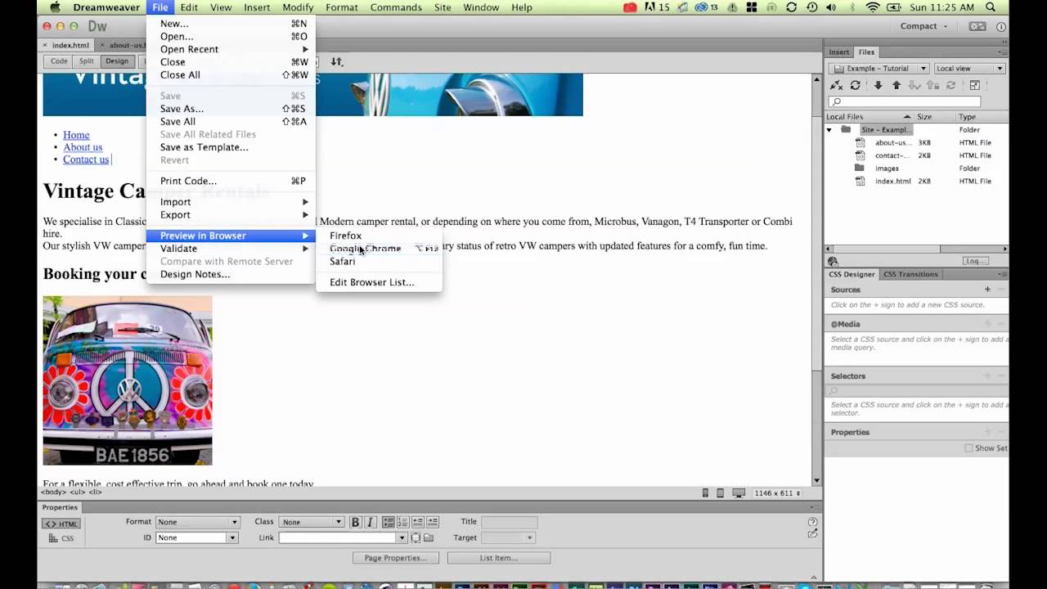Viewport: 1047px width, 589px height.
Task: Connect to remote server icon in Files panel
Action: (x=836, y=85)
